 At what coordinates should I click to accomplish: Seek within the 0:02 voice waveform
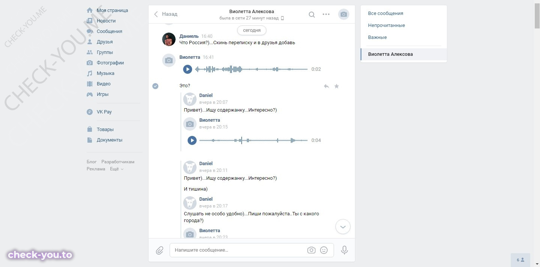point(251,69)
